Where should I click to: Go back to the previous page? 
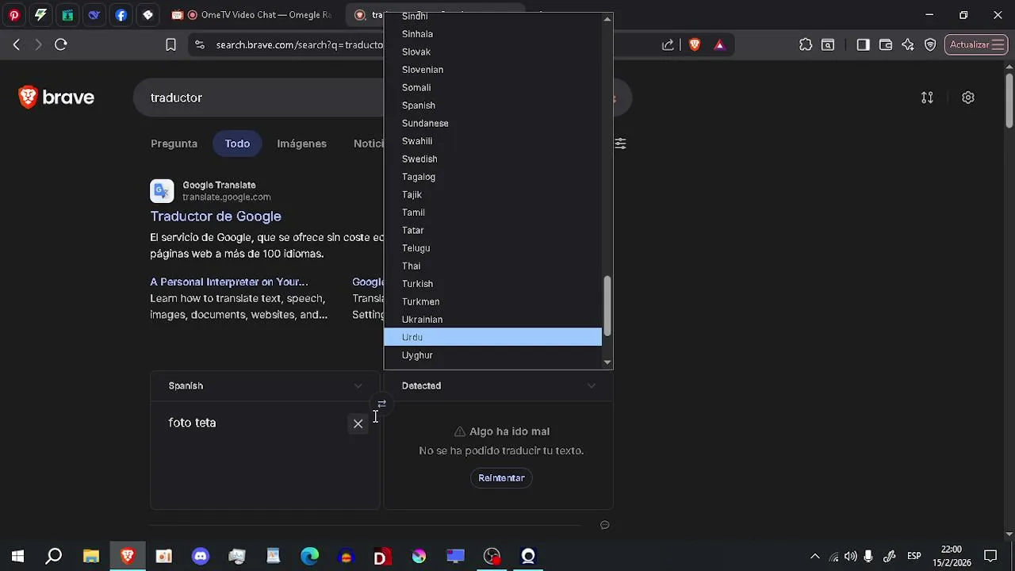(17, 45)
